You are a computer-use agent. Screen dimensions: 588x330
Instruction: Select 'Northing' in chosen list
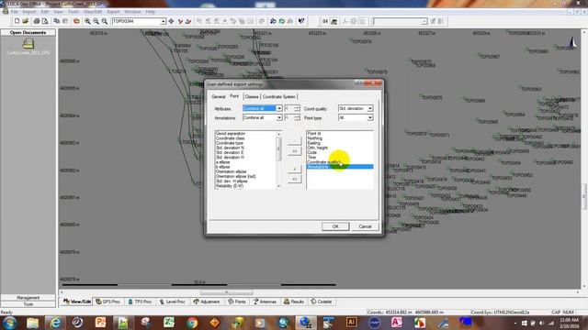314,138
